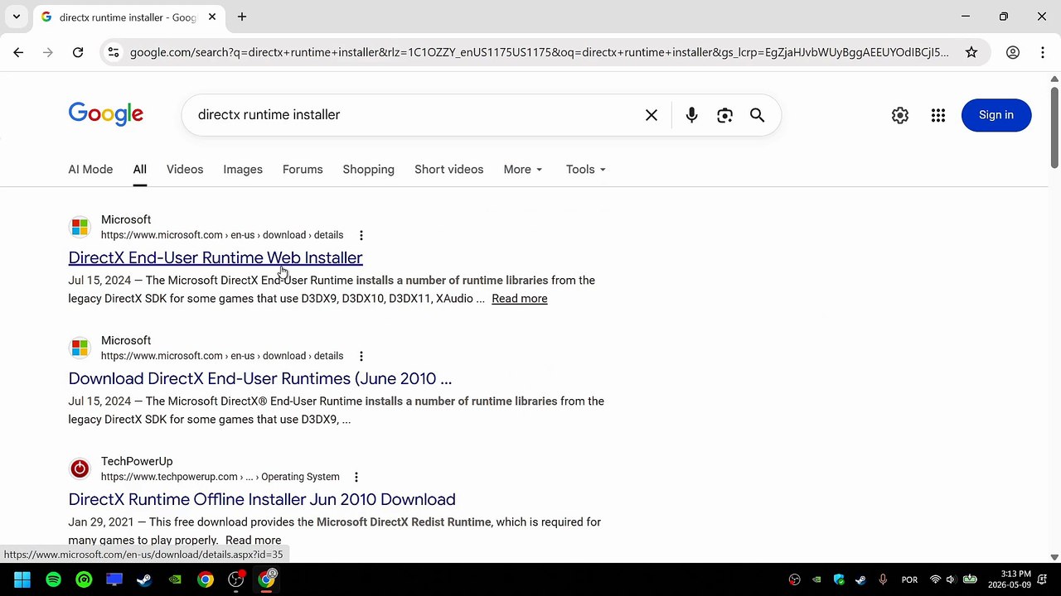Go back to the previous page
The image size is (1061, 596).
coord(18,52)
